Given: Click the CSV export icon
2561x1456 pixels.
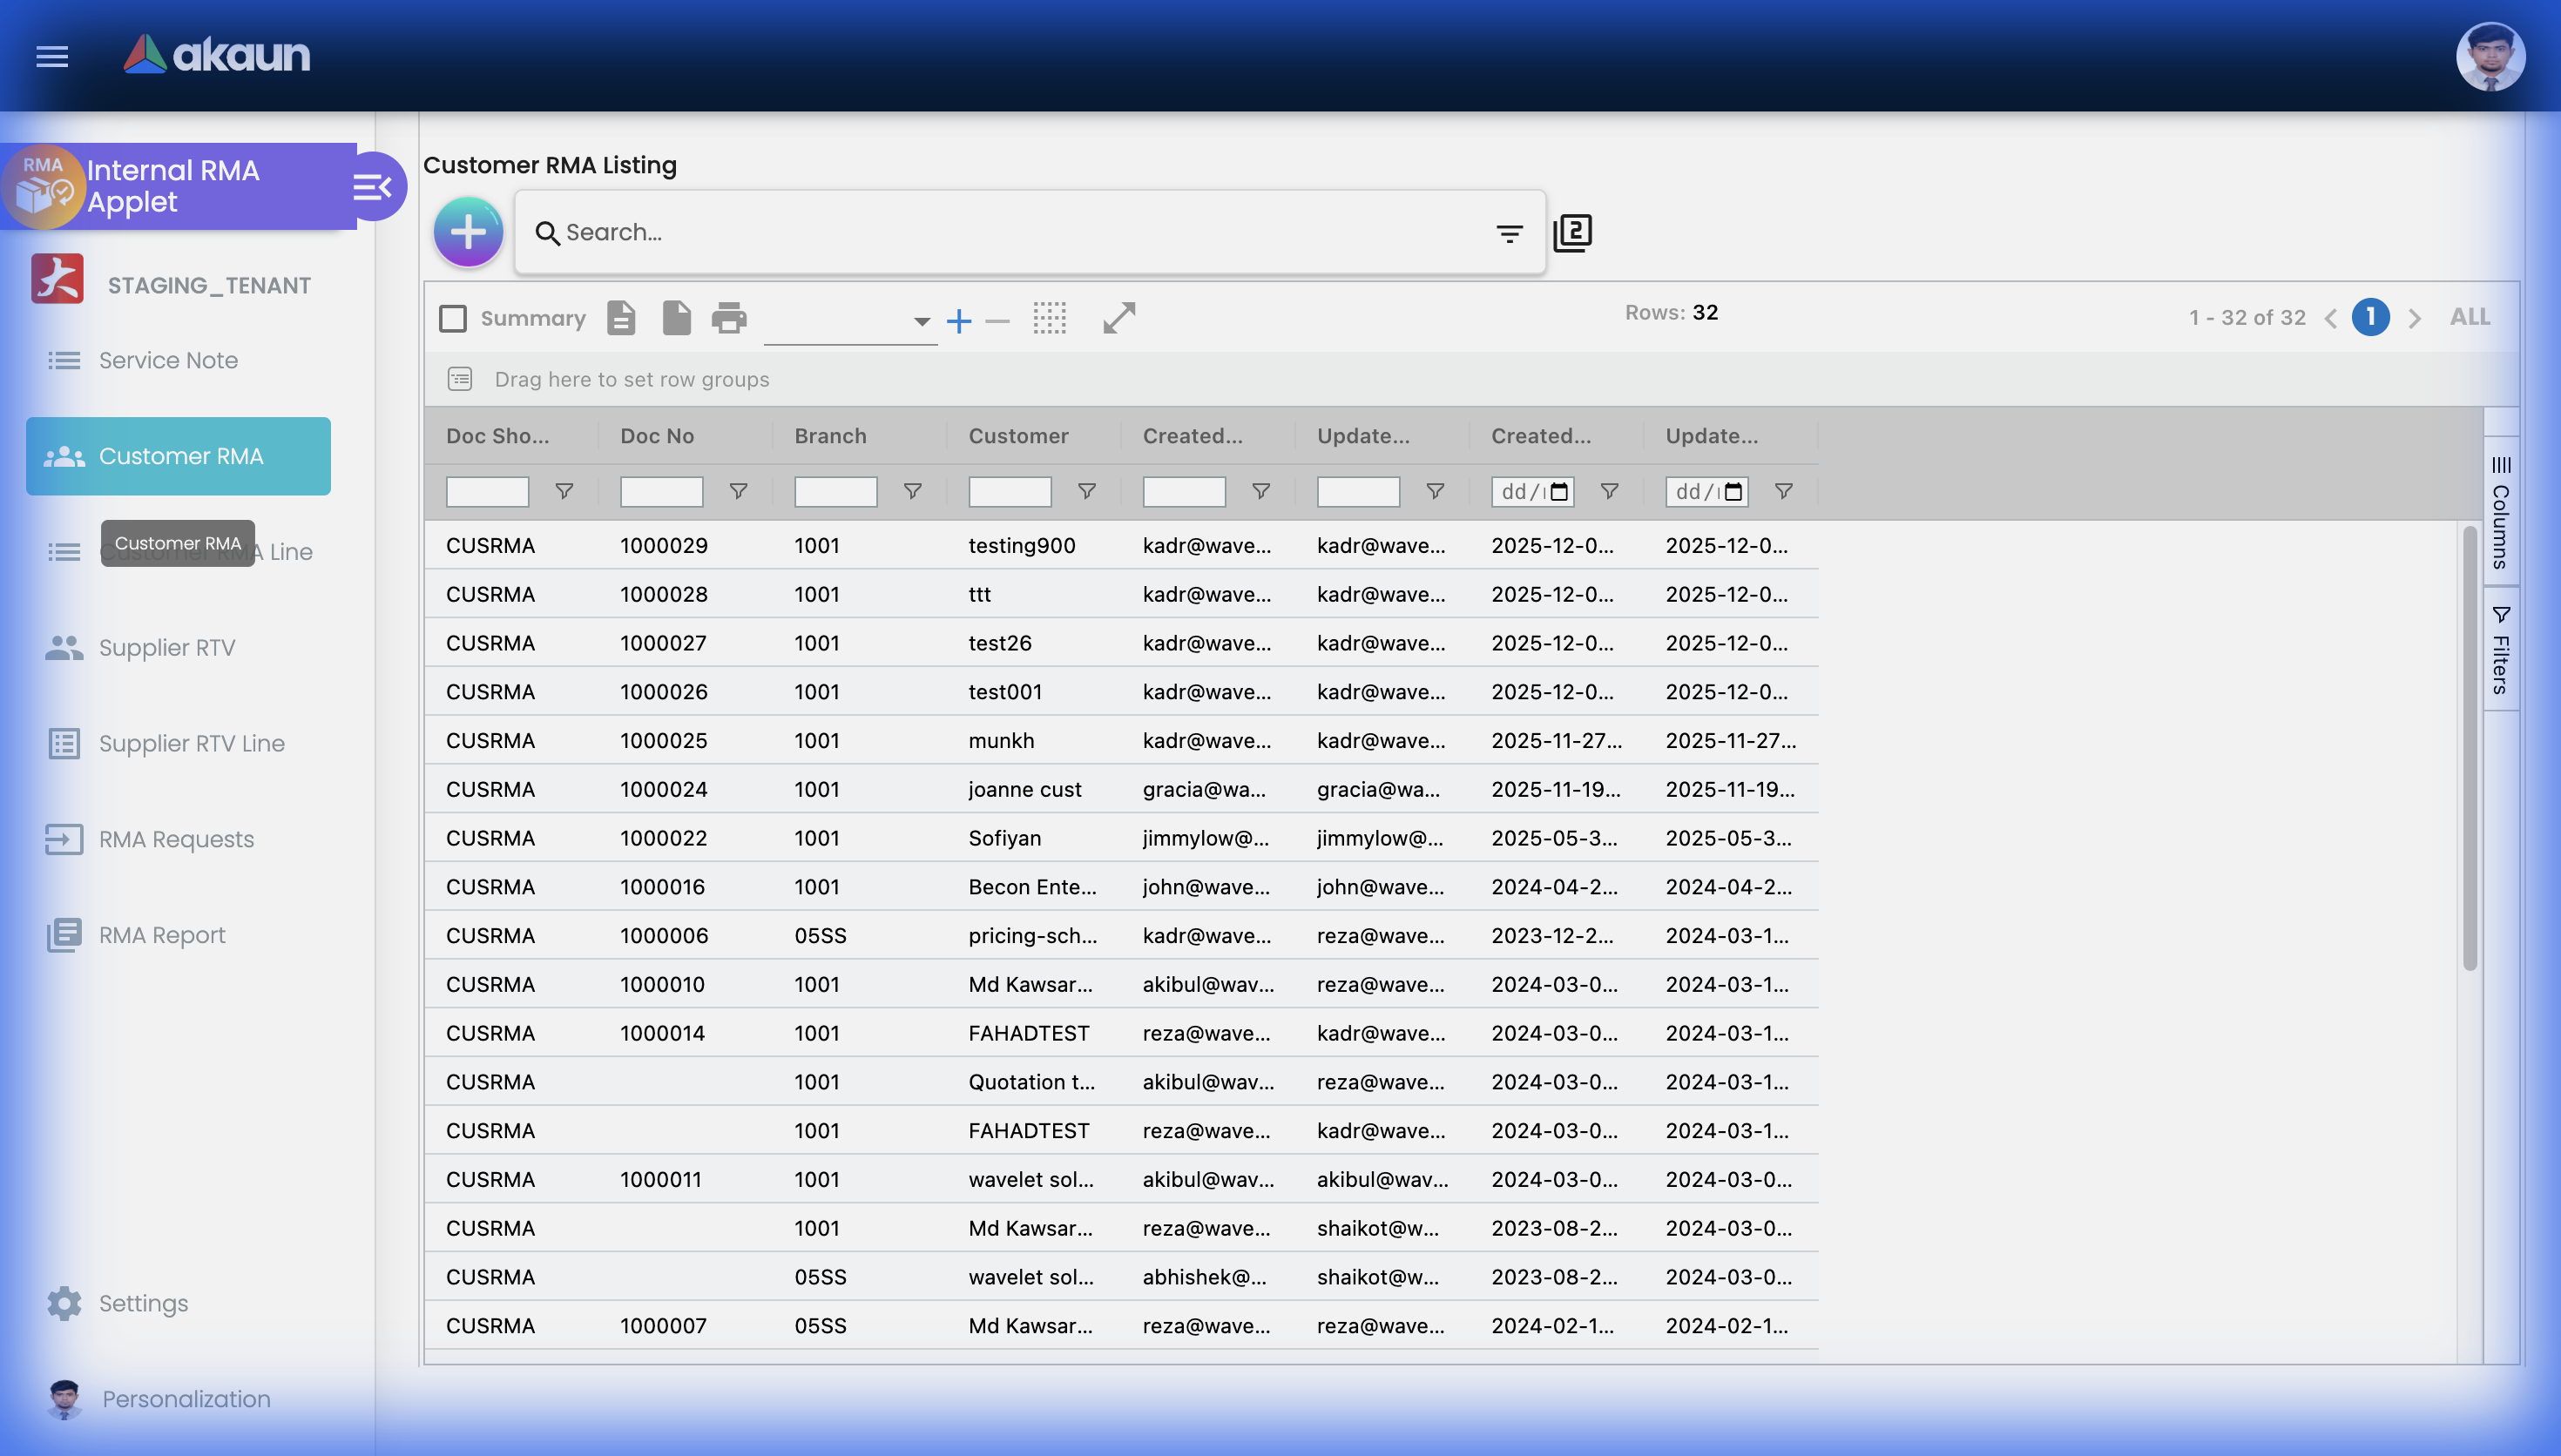Looking at the screenshot, I should pyautogui.click(x=621, y=318).
